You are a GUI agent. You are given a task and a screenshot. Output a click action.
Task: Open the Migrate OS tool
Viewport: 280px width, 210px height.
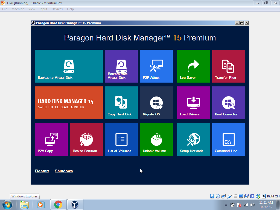click(156, 103)
